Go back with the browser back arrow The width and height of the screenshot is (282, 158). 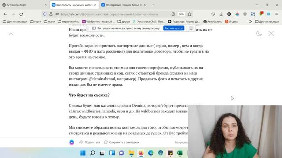pos(5,14)
